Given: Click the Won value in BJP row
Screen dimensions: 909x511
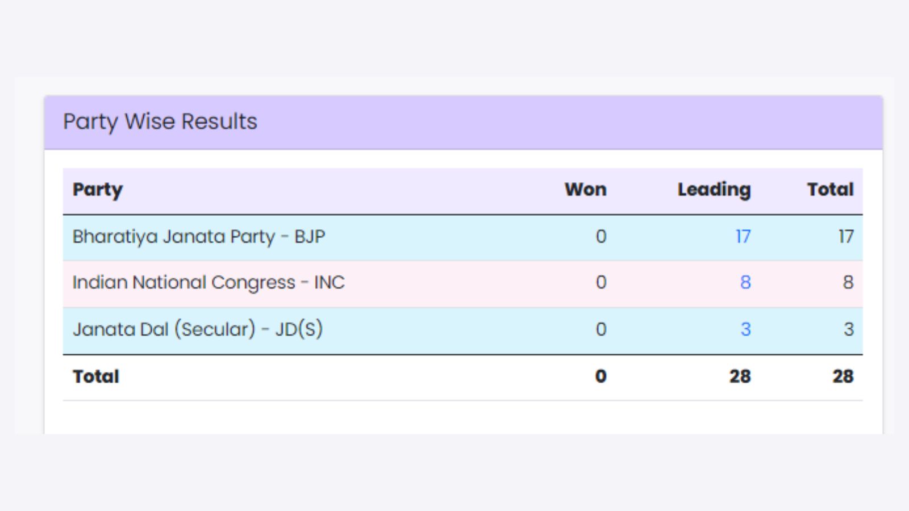Looking at the screenshot, I should 601,236.
